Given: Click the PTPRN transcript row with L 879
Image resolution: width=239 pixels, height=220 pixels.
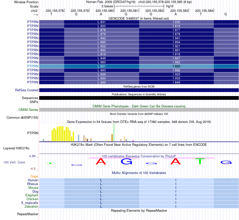Looking at the screenshot, I should pos(139,34).
